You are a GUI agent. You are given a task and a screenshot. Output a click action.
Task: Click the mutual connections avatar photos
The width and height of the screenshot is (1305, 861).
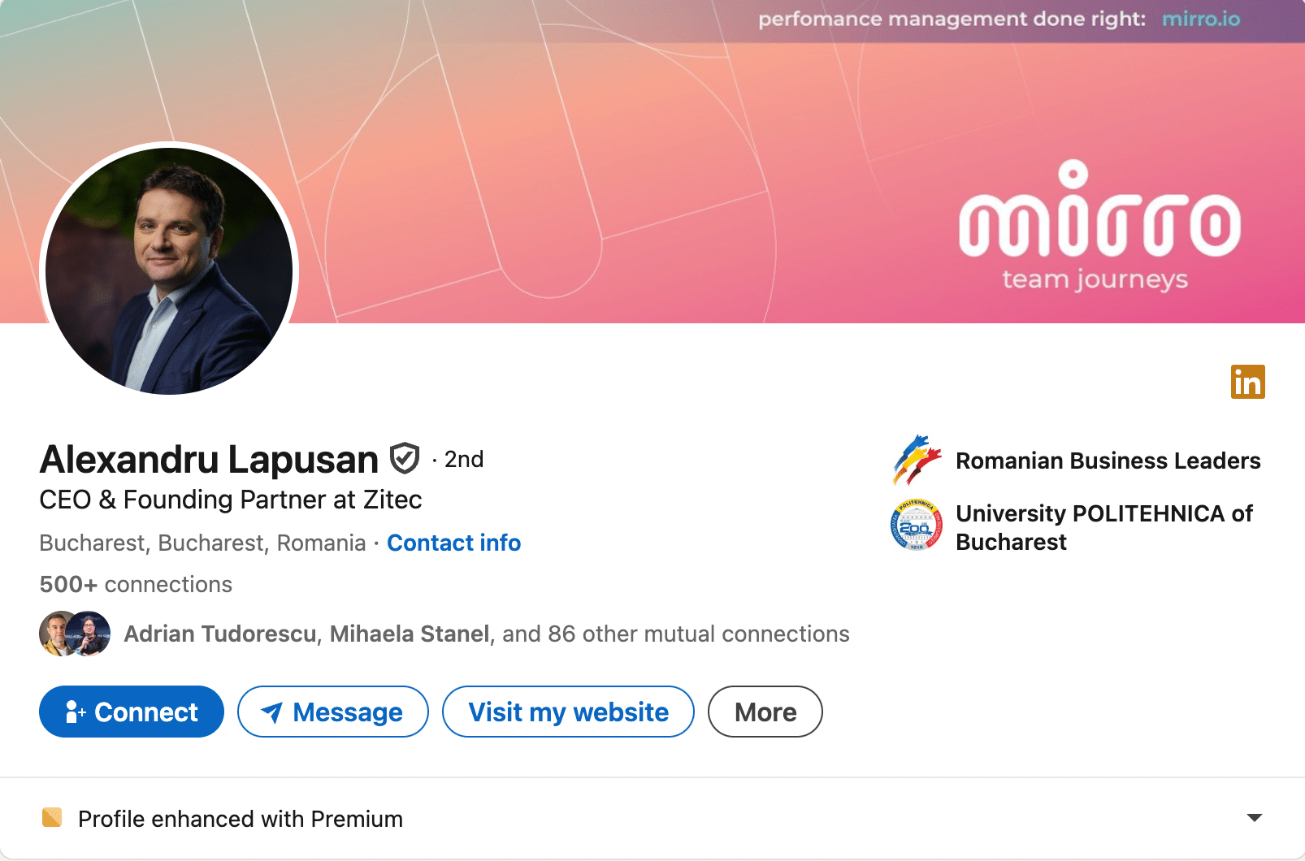click(x=75, y=634)
